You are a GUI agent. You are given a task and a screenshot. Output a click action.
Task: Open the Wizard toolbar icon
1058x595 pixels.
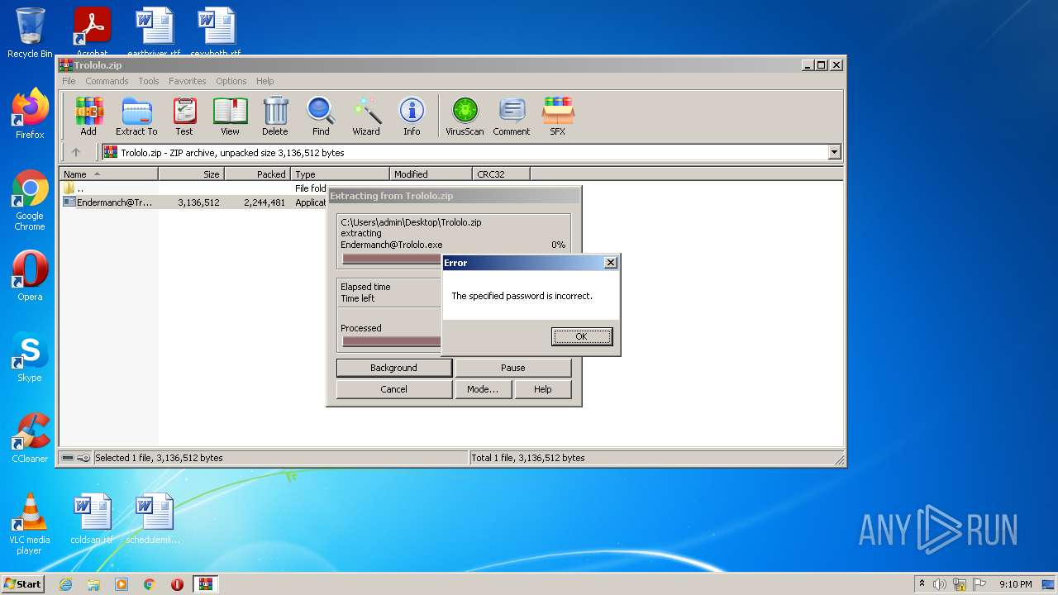(366, 117)
